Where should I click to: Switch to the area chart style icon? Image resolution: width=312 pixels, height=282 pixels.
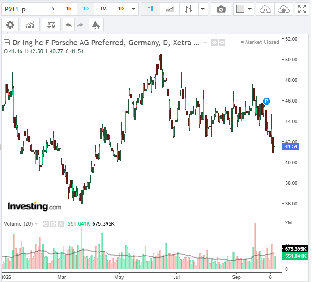(170, 9)
